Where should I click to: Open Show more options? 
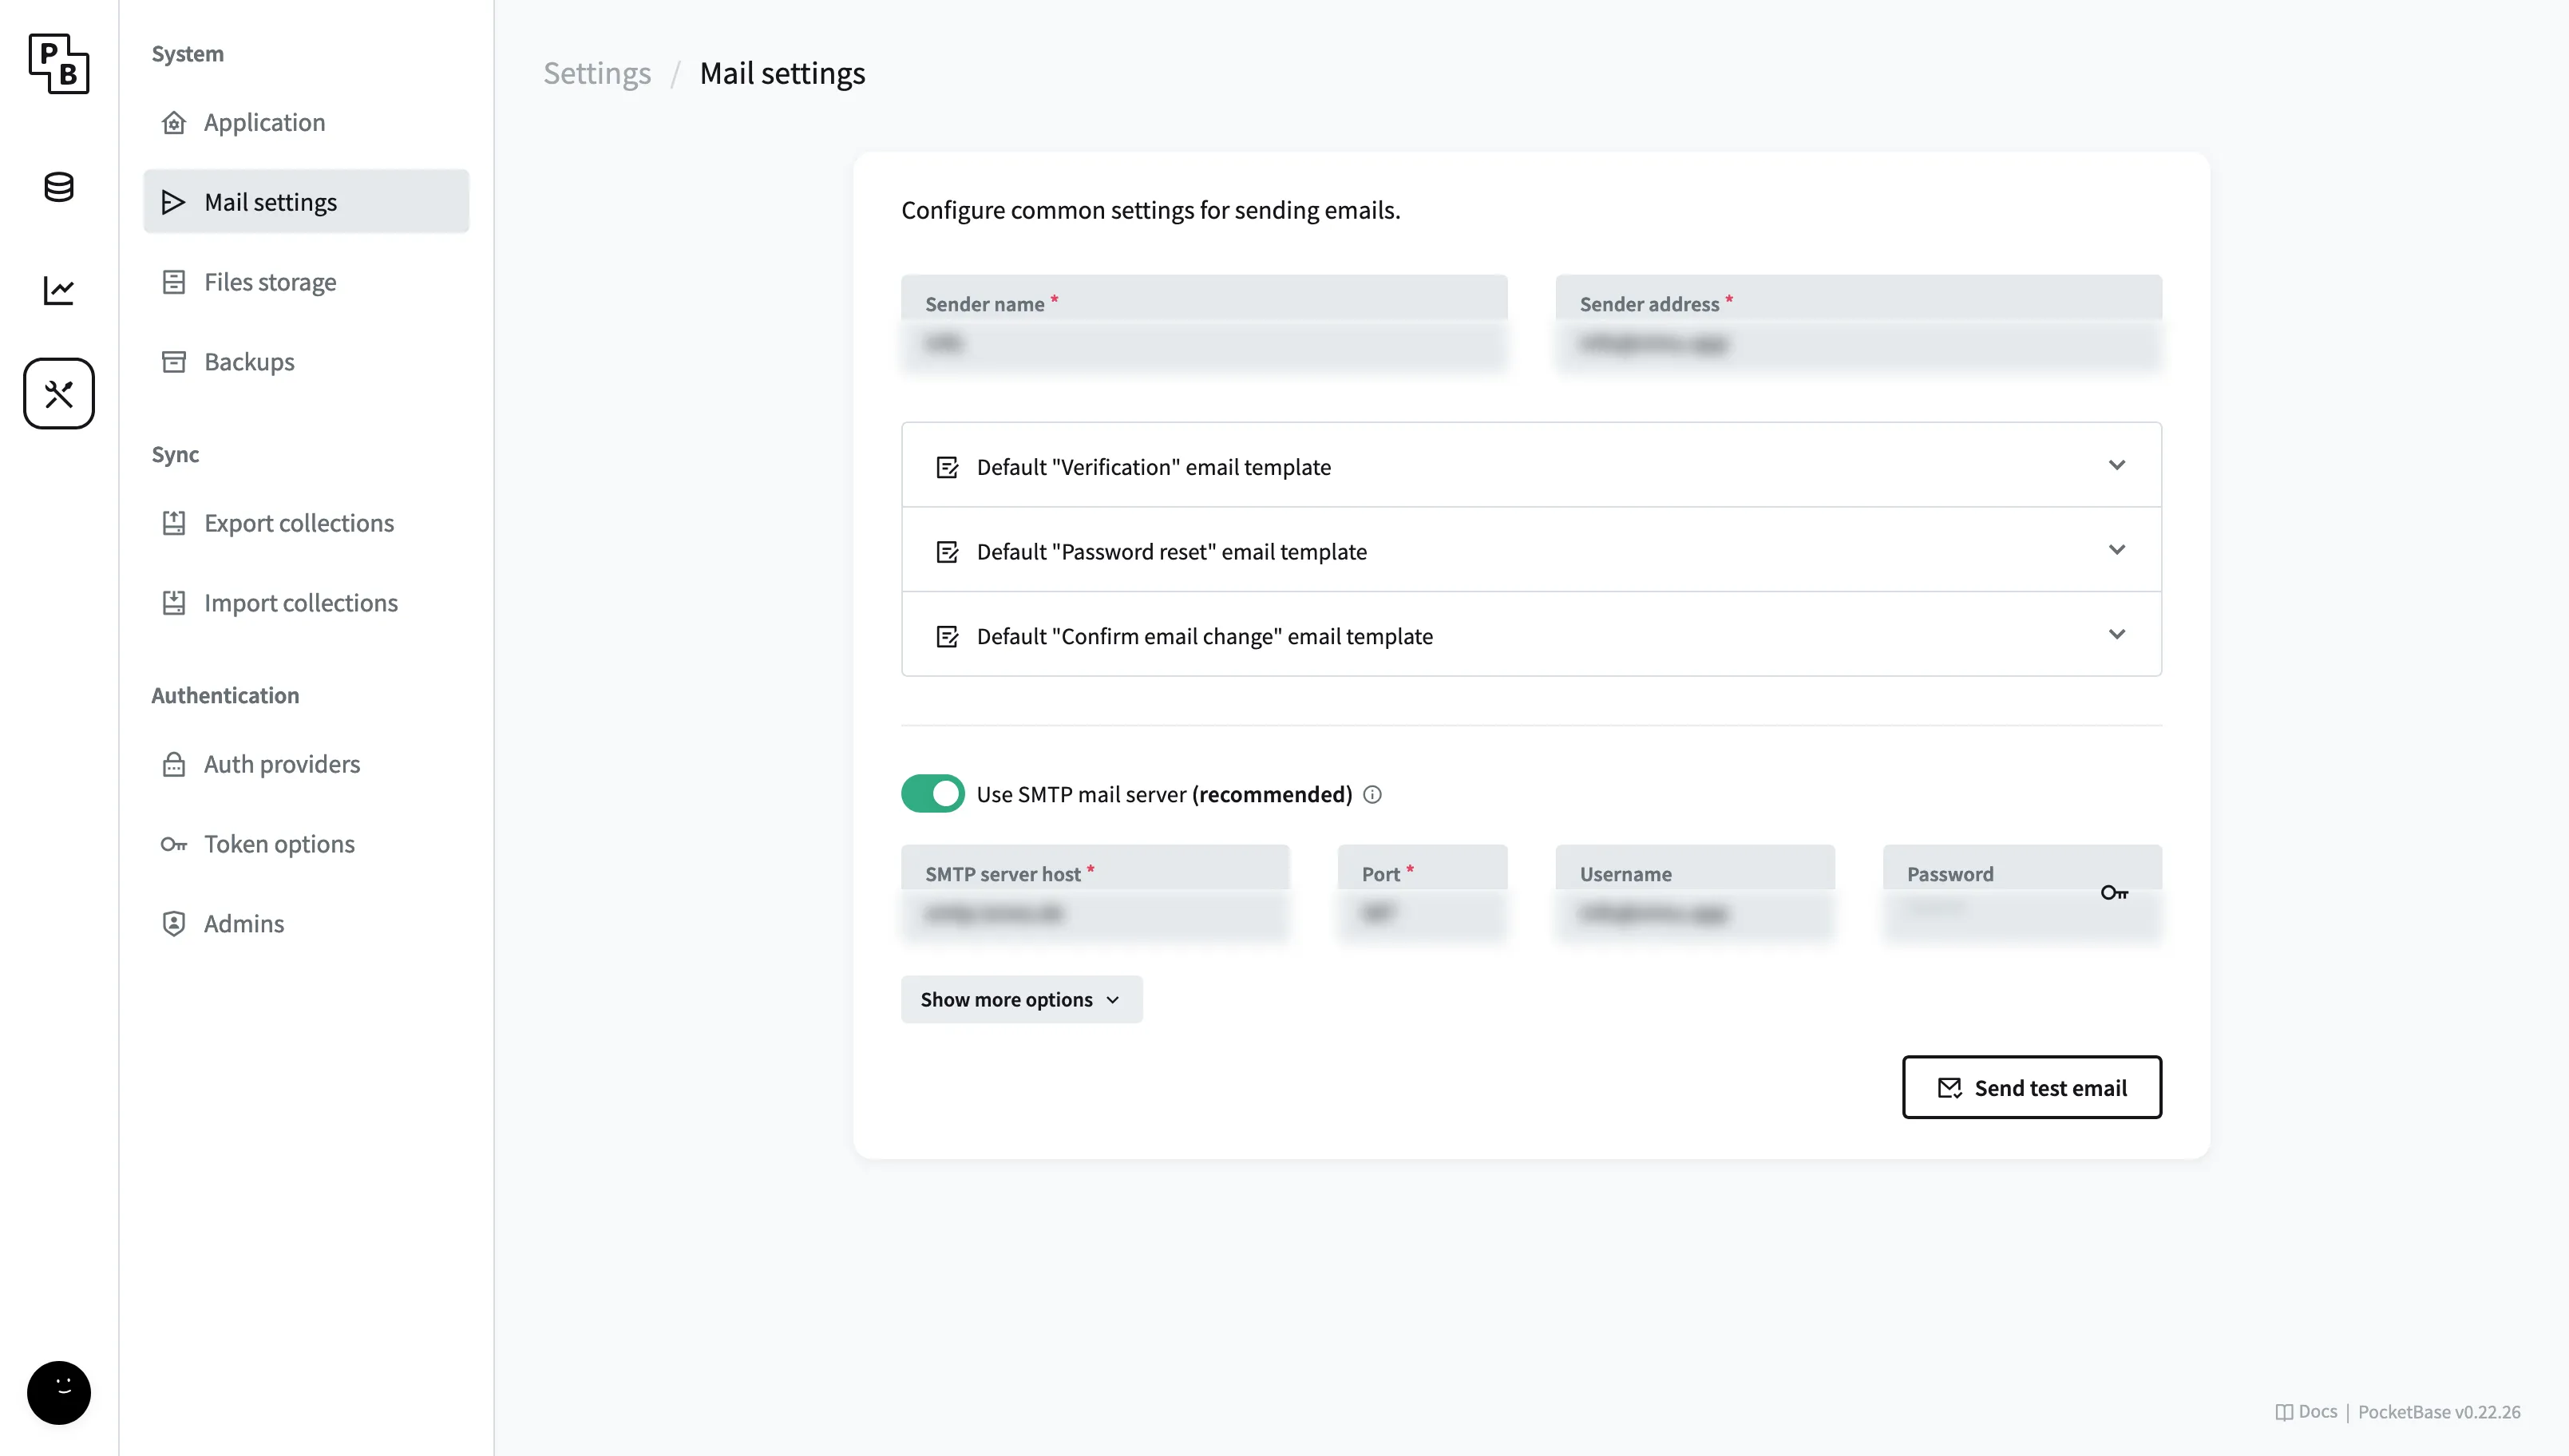[1021, 998]
